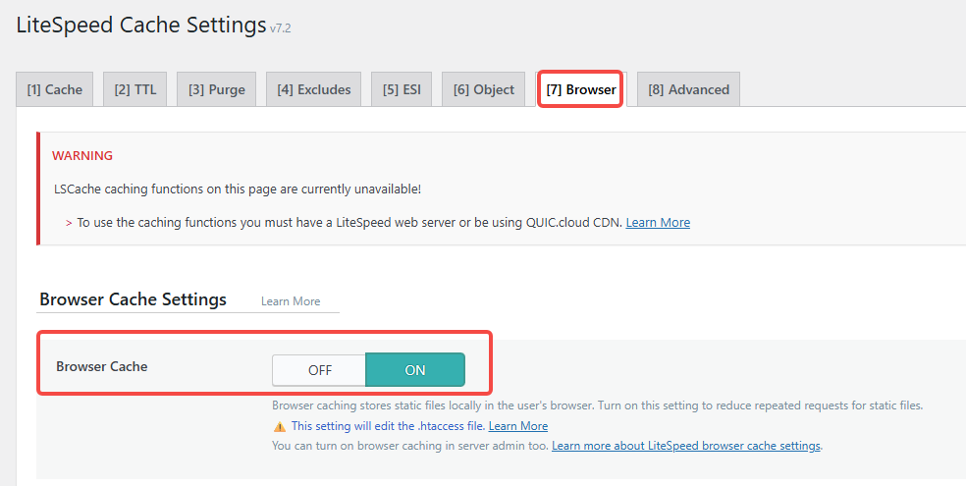Screen dimensions: 966x486
Task: Click the LiteSpeed Cache Settings page title
Action: pos(141,26)
